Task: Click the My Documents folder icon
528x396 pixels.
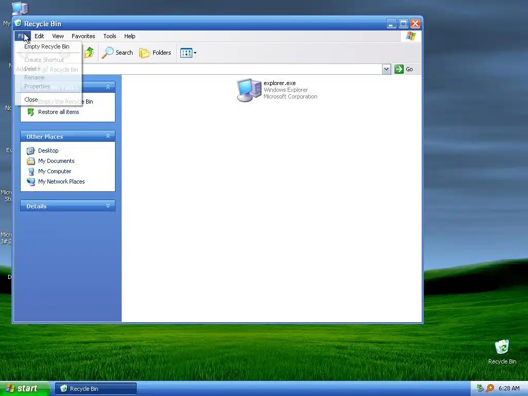Action: (x=30, y=161)
